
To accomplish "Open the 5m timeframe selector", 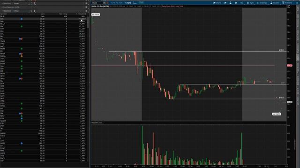I will pos(242,3).
